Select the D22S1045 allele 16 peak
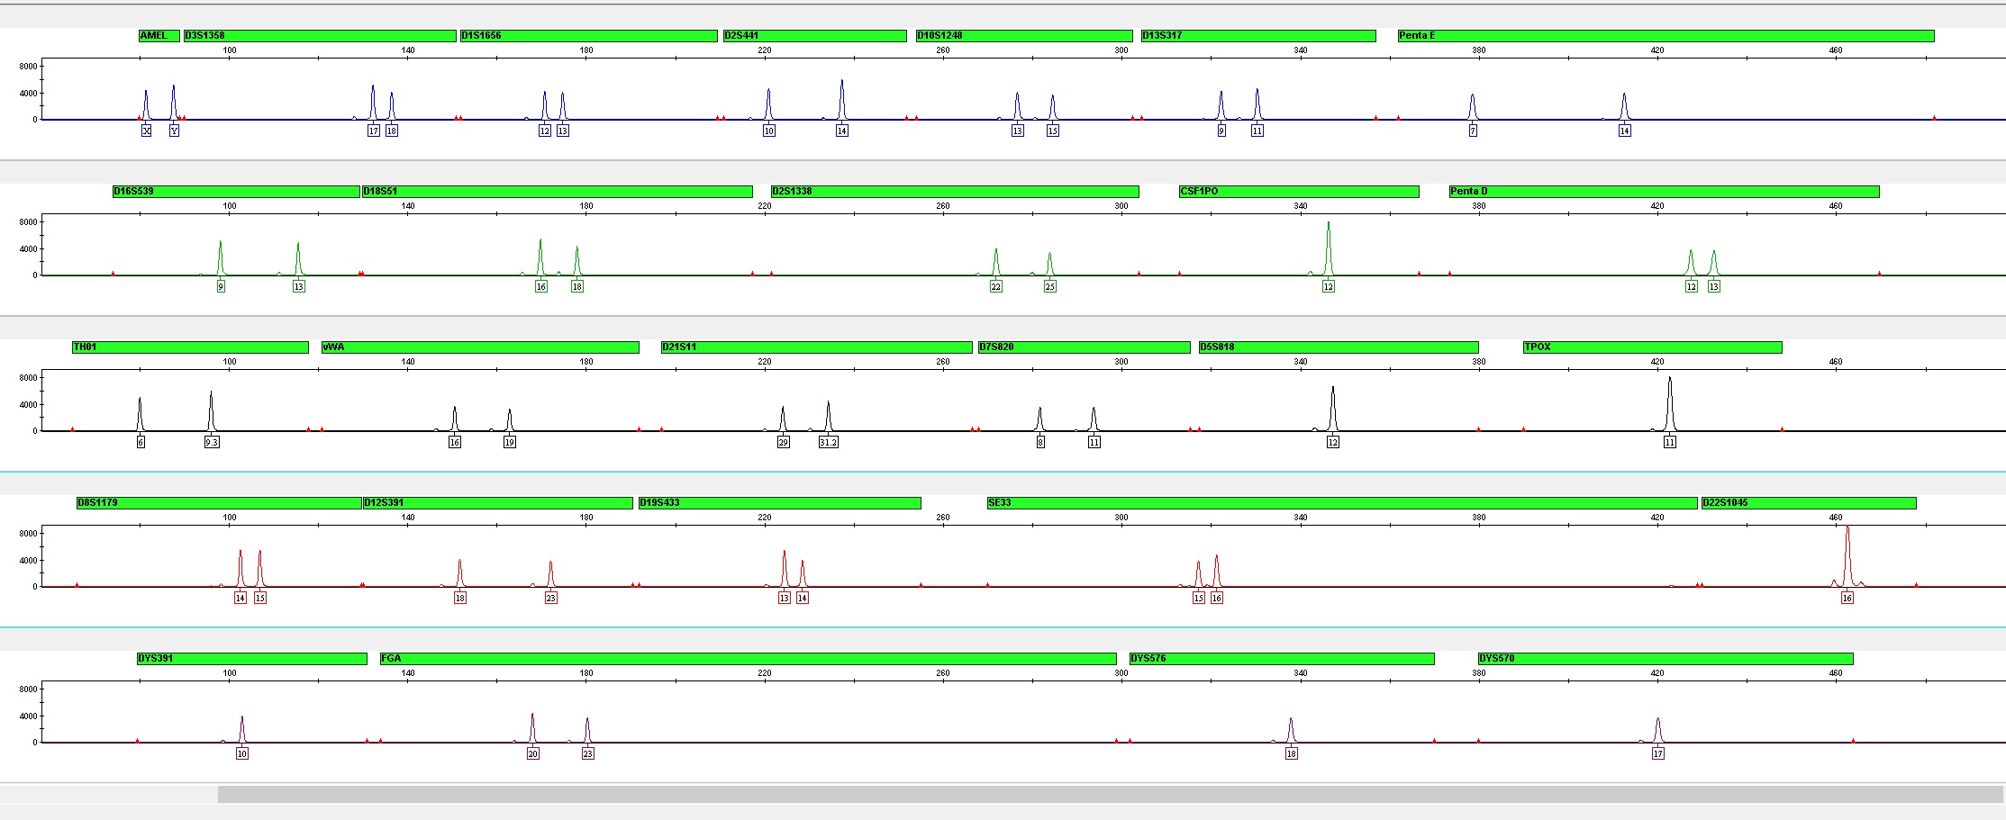The image size is (2006, 820). click(1847, 554)
